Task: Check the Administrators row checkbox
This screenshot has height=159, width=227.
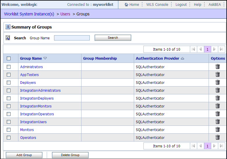Action: [x=9, y=67]
